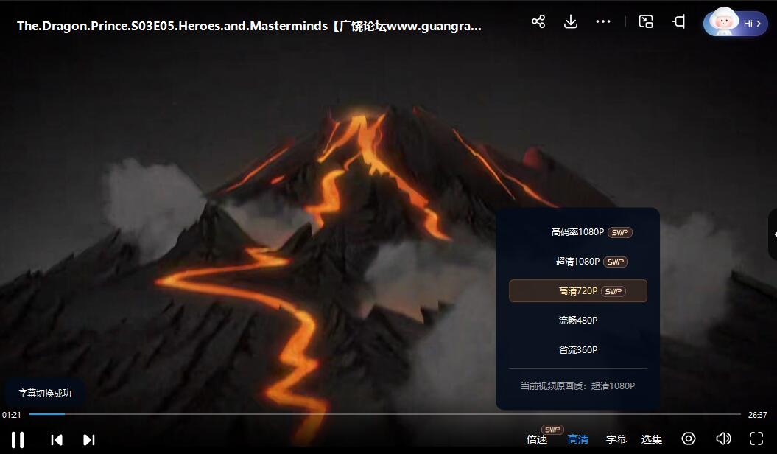Click the 字幕切换成功 notification toast
Screen dimensions: 777x454
pos(45,394)
